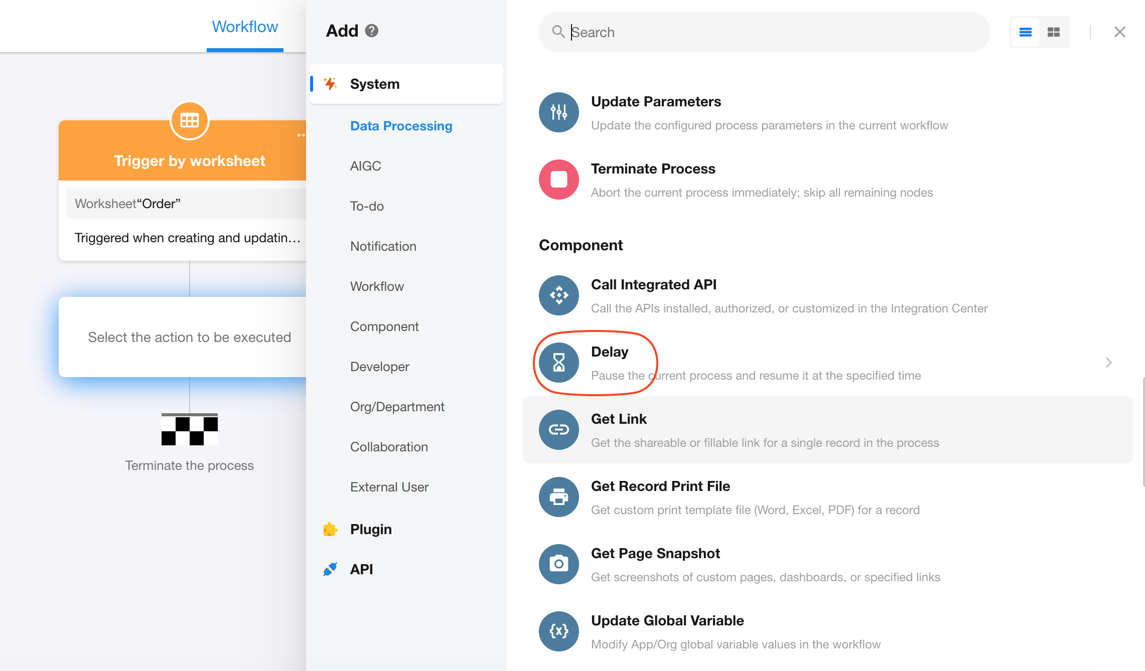Select the AIGC category
Image resolution: width=1145 pixels, height=671 pixels.
pyautogui.click(x=365, y=166)
